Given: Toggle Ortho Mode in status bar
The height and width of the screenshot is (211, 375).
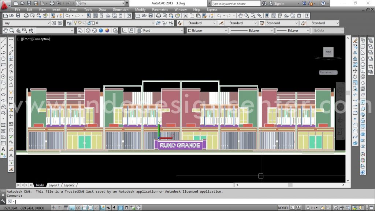Looking at the screenshot, I should 72,208.
